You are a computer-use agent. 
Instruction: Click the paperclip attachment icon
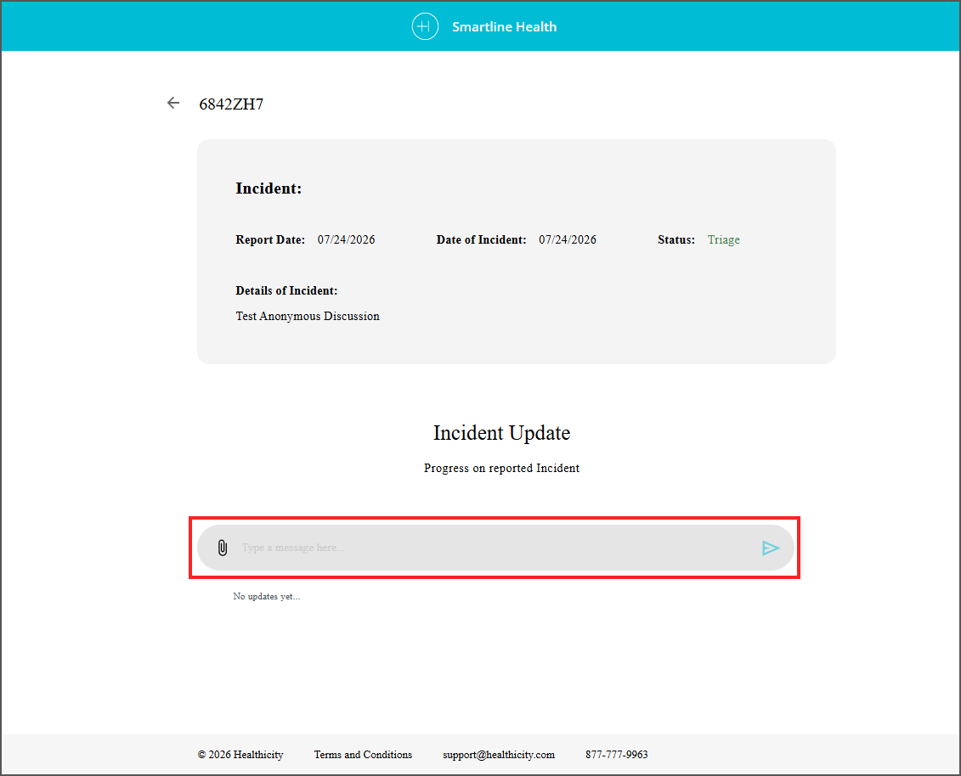[223, 548]
